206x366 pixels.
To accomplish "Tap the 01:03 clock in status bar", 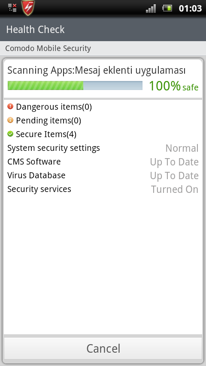I will coord(190,9).
